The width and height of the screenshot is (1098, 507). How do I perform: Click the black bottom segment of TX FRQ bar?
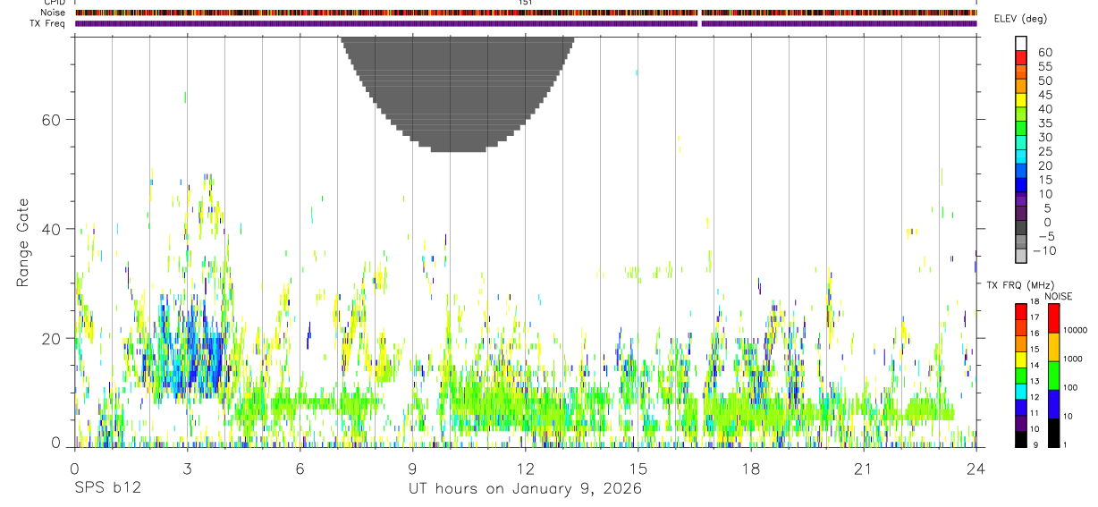pyautogui.click(x=1021, y=439)
